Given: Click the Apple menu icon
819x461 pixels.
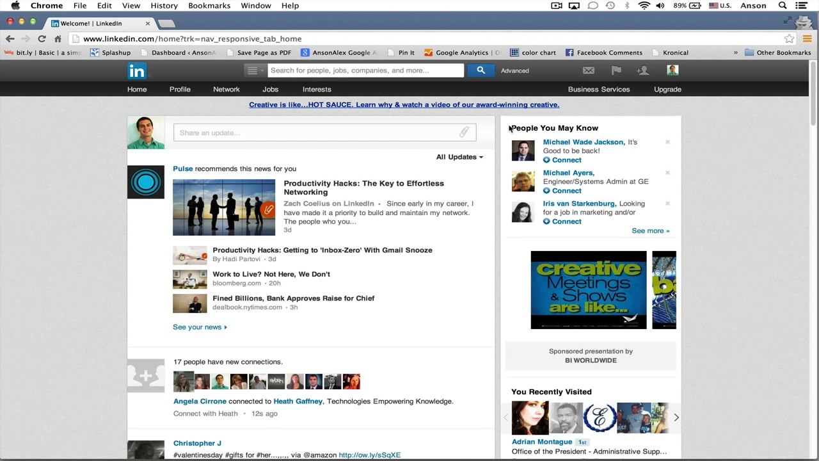Looking at the screenshot, I should click(x=15, y=6).
